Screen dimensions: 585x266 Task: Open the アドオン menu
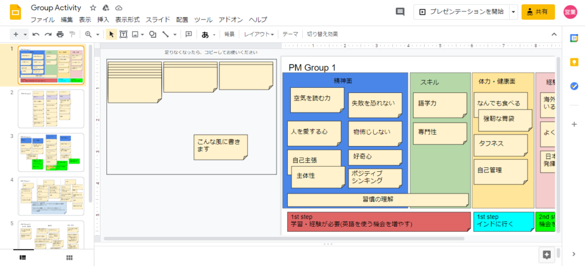231,20
